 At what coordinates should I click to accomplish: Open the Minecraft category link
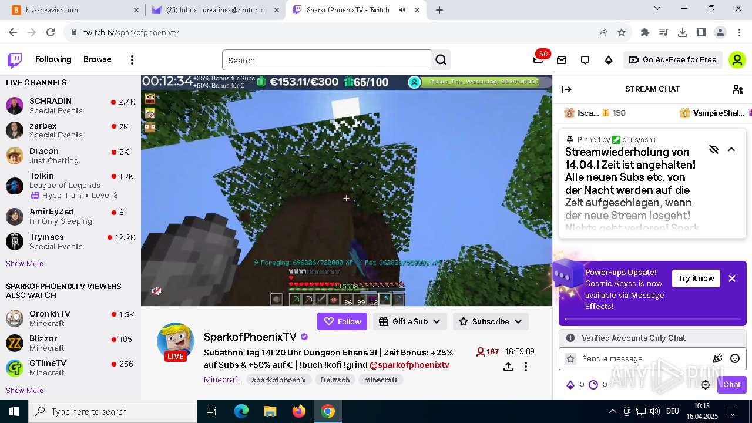pyautogui.click(x=222, y=380)
